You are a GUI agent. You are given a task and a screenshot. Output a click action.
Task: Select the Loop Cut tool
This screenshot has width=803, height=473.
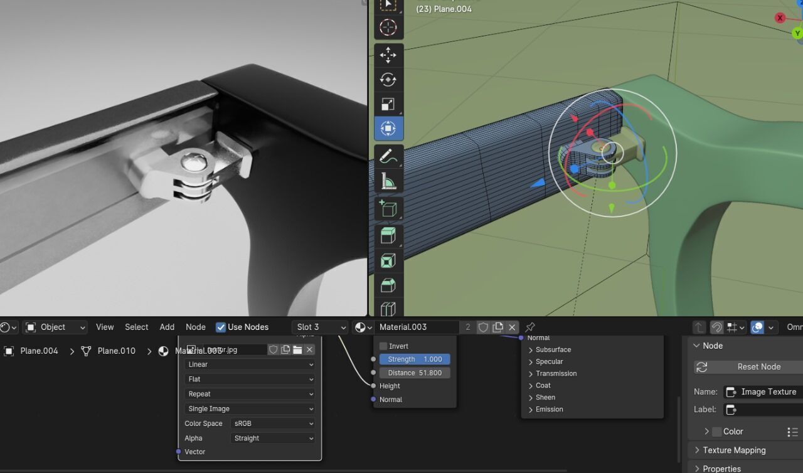388,307
